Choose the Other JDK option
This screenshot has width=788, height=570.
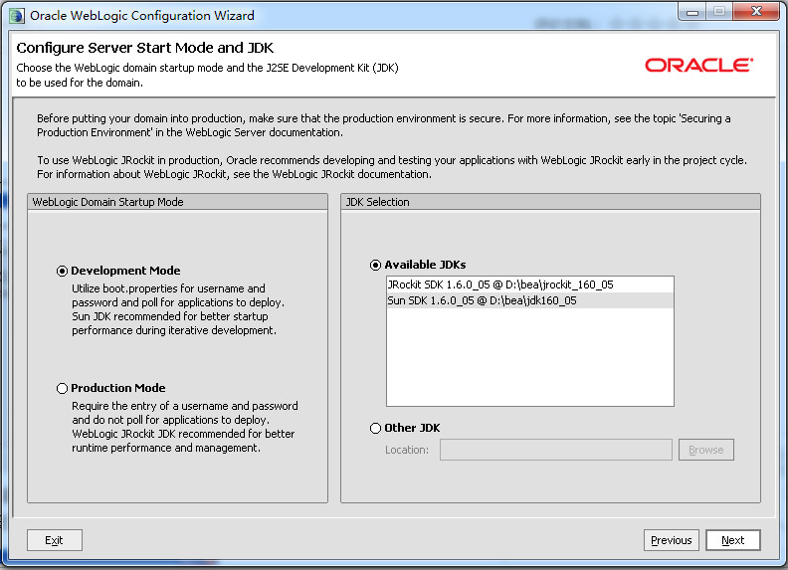[375, 429]
